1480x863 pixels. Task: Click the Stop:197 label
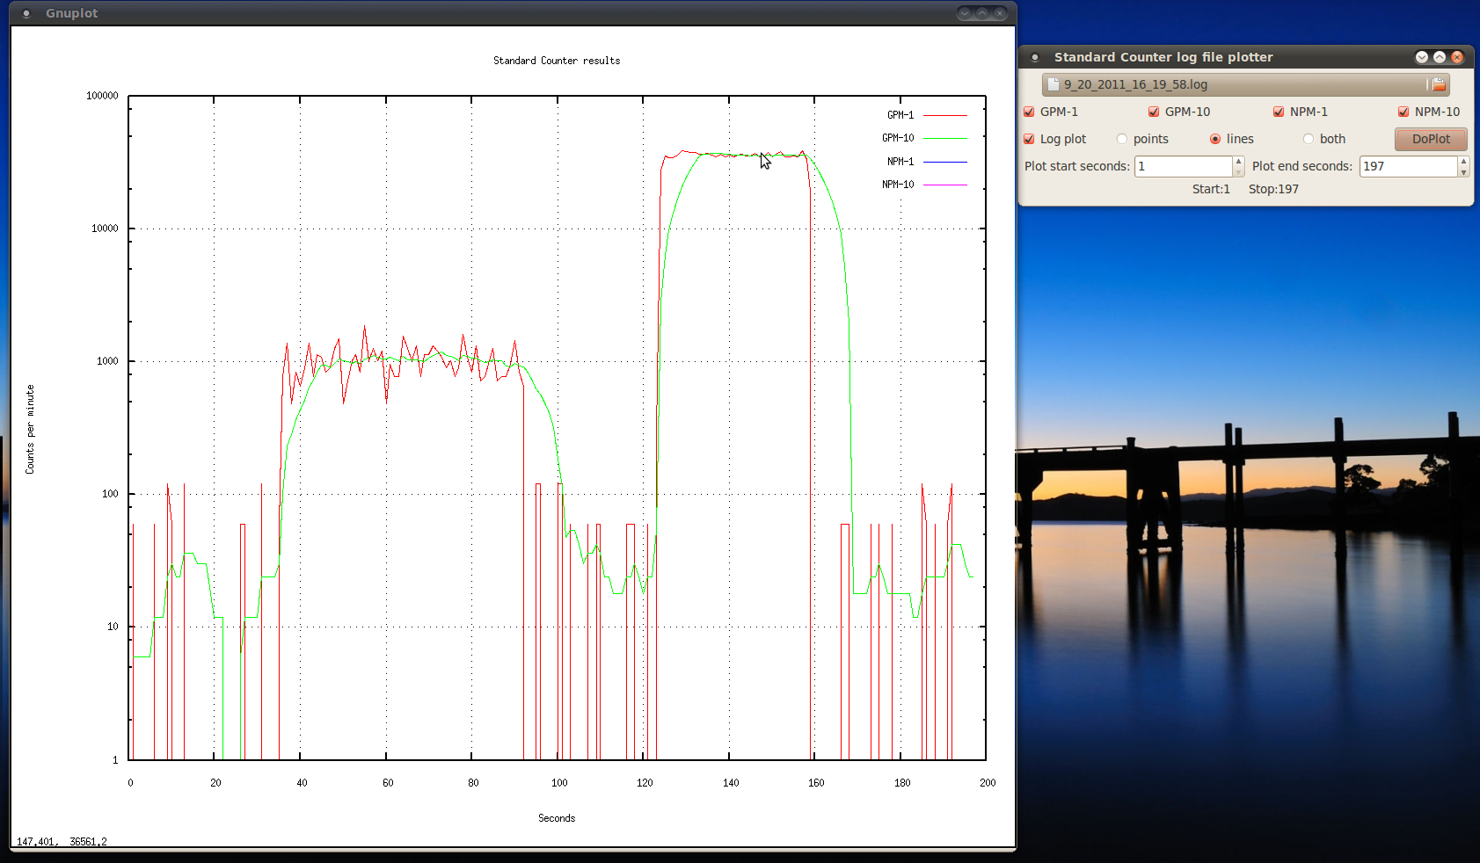(1273, 189)
